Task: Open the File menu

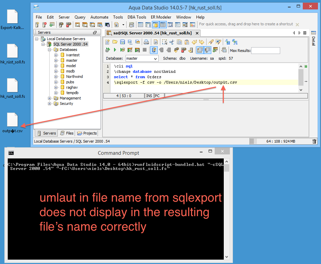Action: (x=39, y=17)
